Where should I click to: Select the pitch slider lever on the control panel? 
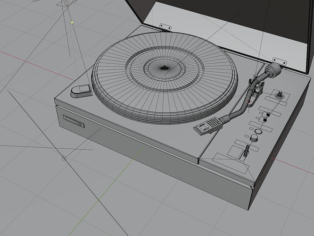[247, 151]
